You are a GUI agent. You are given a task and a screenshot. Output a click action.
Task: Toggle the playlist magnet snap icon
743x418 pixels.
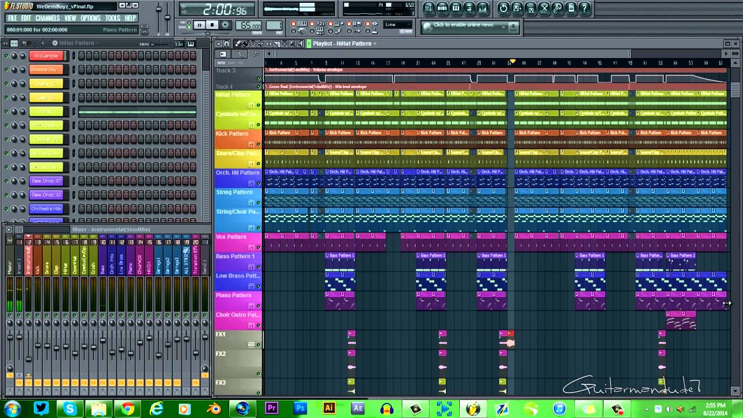point(226,44)
